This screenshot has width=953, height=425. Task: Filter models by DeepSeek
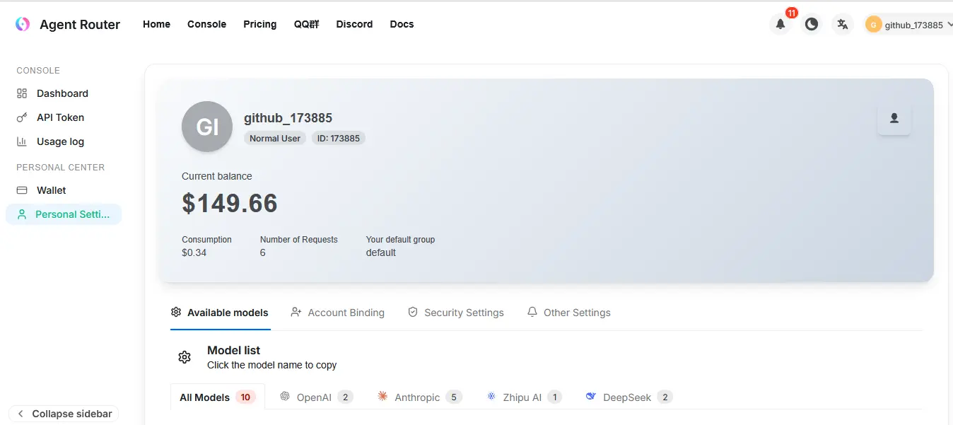pyautogui.click(x=629, y=397)
